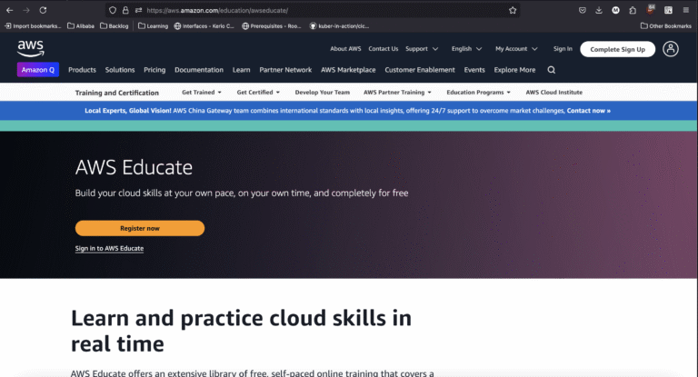Image resolution: width=698 pixels, height=377 pixels.
Task: Bookmark this page with the star icon
Action: click(513, 10)
